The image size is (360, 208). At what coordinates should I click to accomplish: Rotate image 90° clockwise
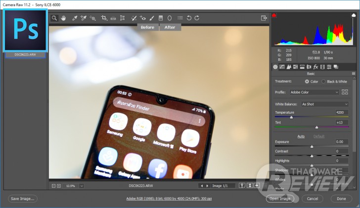pos(197,18)
